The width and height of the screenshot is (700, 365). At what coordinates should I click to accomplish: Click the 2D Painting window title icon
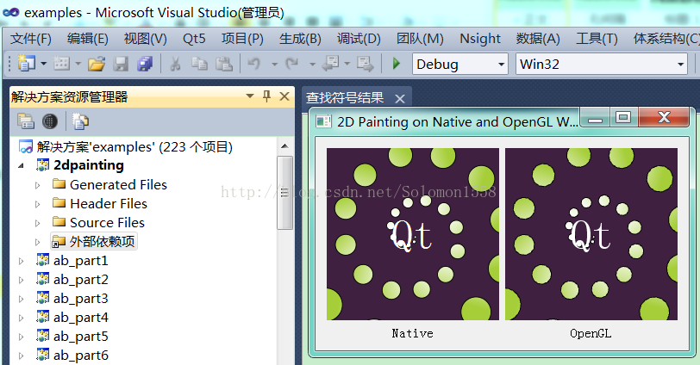point(323,121)
